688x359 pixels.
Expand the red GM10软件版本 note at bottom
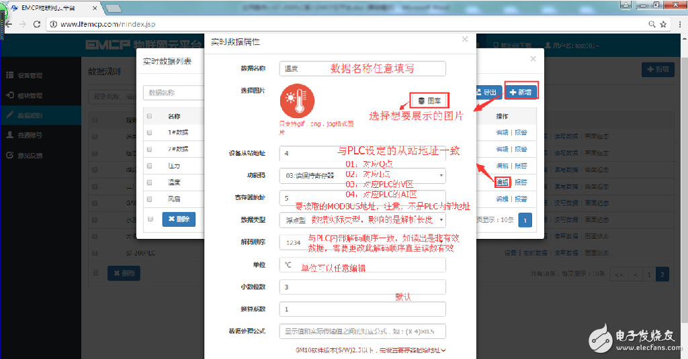[371, 350]
